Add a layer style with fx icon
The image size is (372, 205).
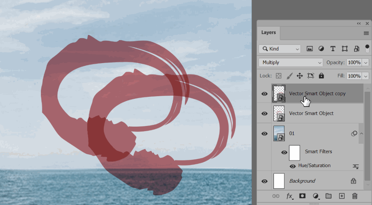tap(289, 196)
